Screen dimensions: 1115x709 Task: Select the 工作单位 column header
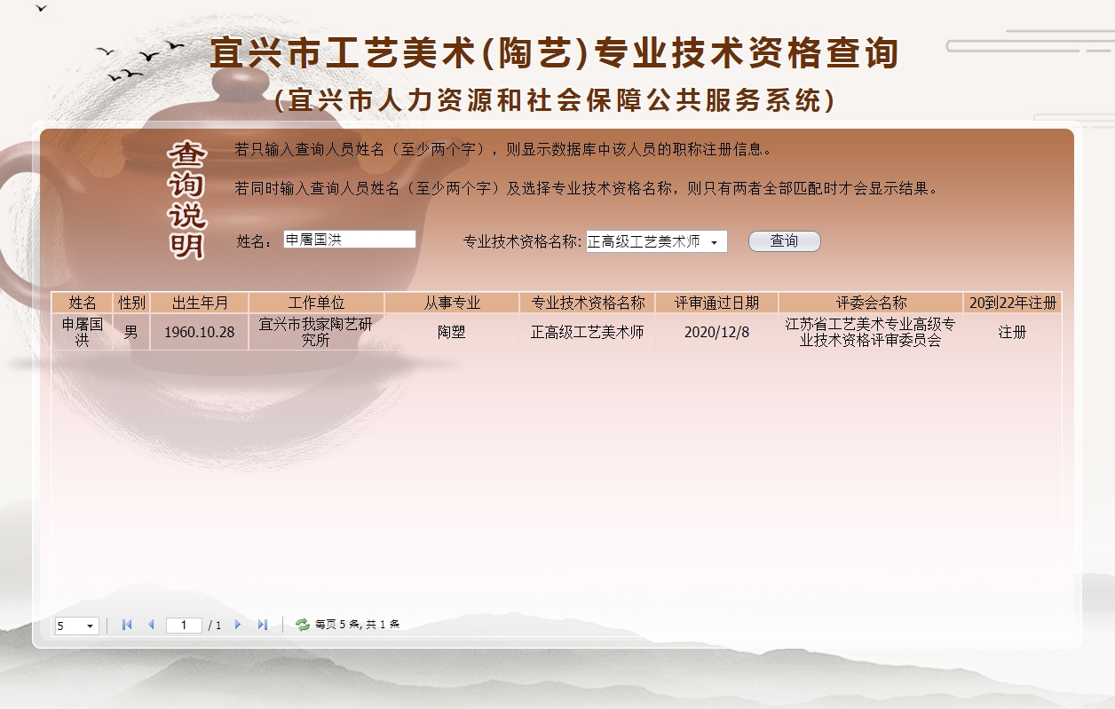(316, 303)
